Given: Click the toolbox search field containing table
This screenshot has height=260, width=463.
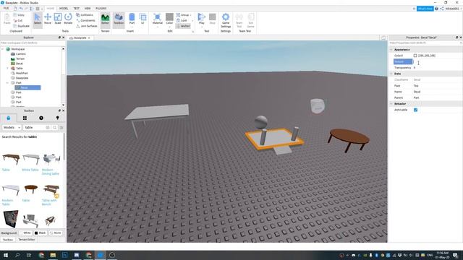Looking at the screenshot, I should click(35, 127).
